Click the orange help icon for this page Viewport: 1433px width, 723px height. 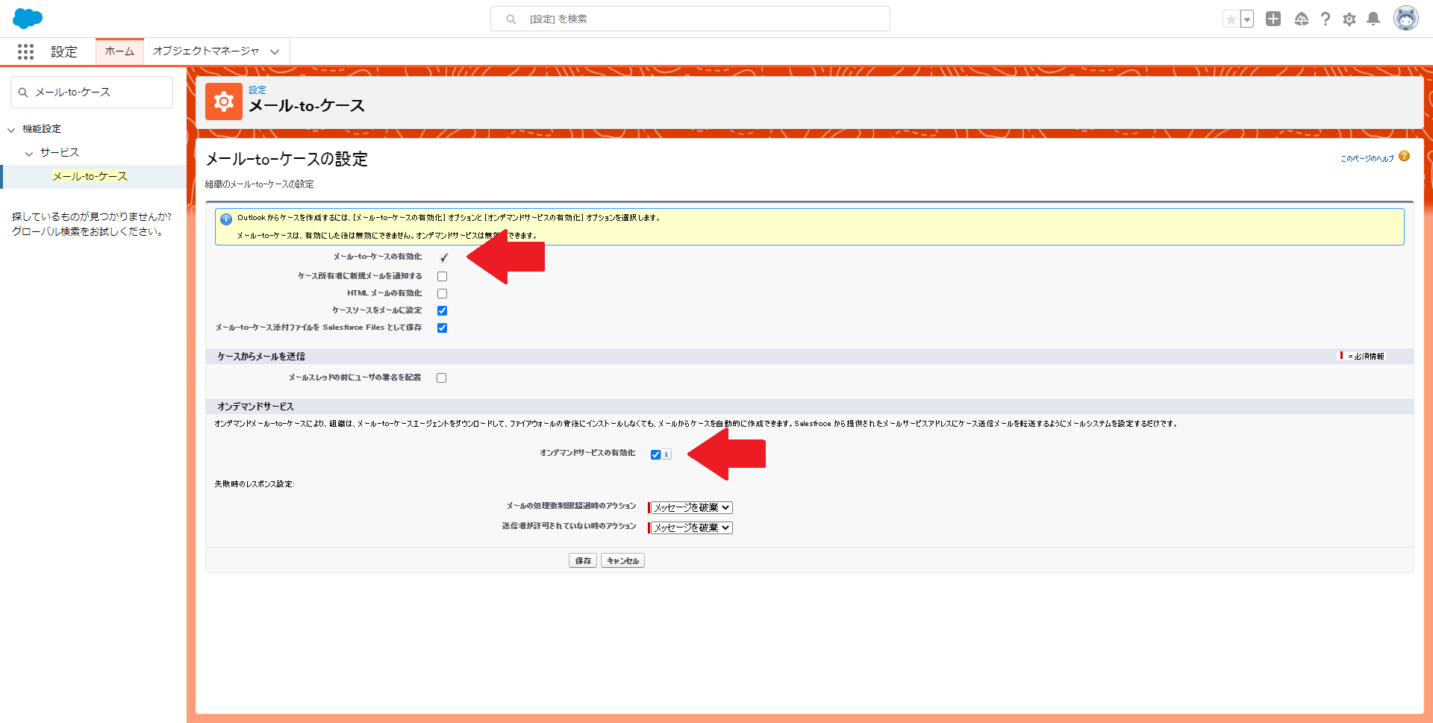pyautogui.click(x=1404, y=156)
